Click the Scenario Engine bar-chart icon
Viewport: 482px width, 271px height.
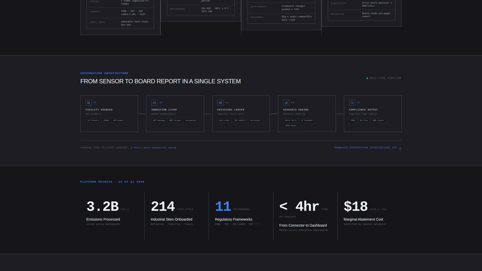[286, 103]
